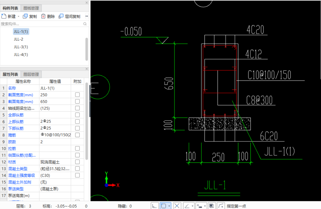
Task: Tick the 附加 checkbox for 箍筋
Action: click(x=77, y=135)
